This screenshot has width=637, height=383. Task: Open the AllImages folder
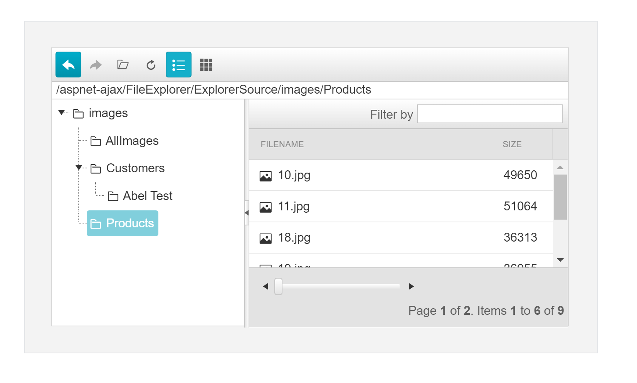point(132,141)
